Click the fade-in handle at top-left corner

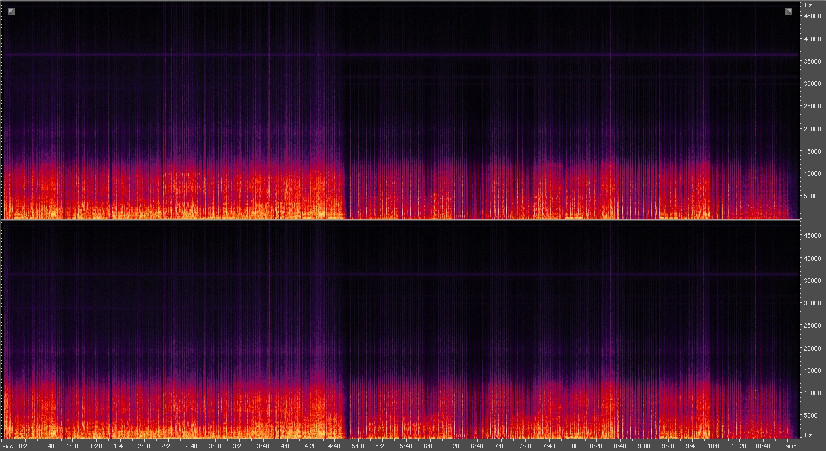(x=11, y=12)
